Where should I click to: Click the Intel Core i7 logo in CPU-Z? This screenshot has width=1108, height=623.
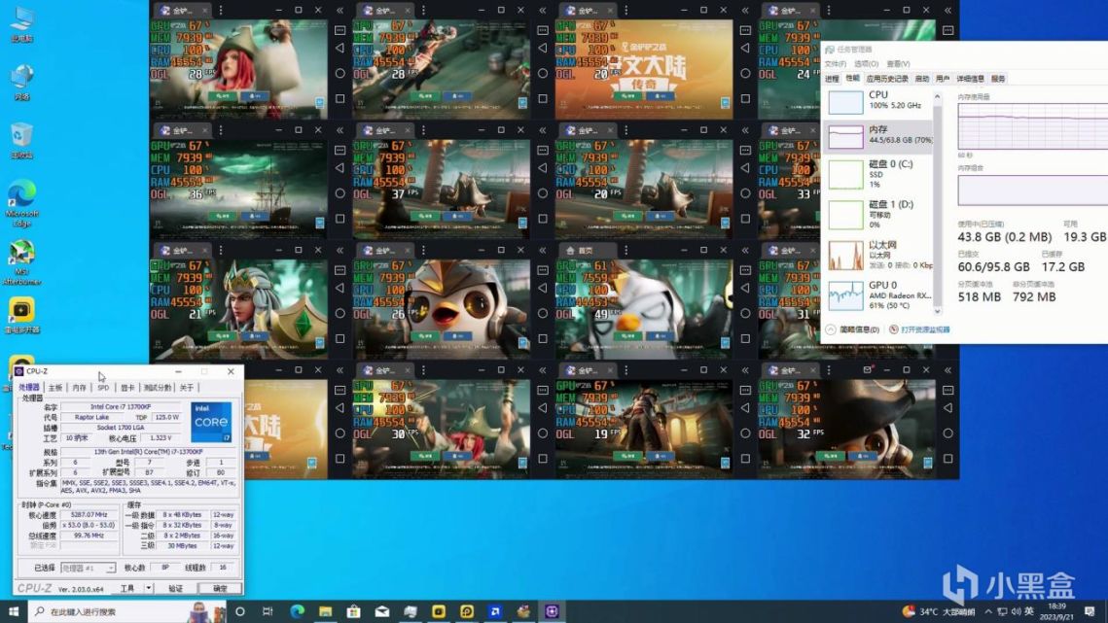point(211,422)
